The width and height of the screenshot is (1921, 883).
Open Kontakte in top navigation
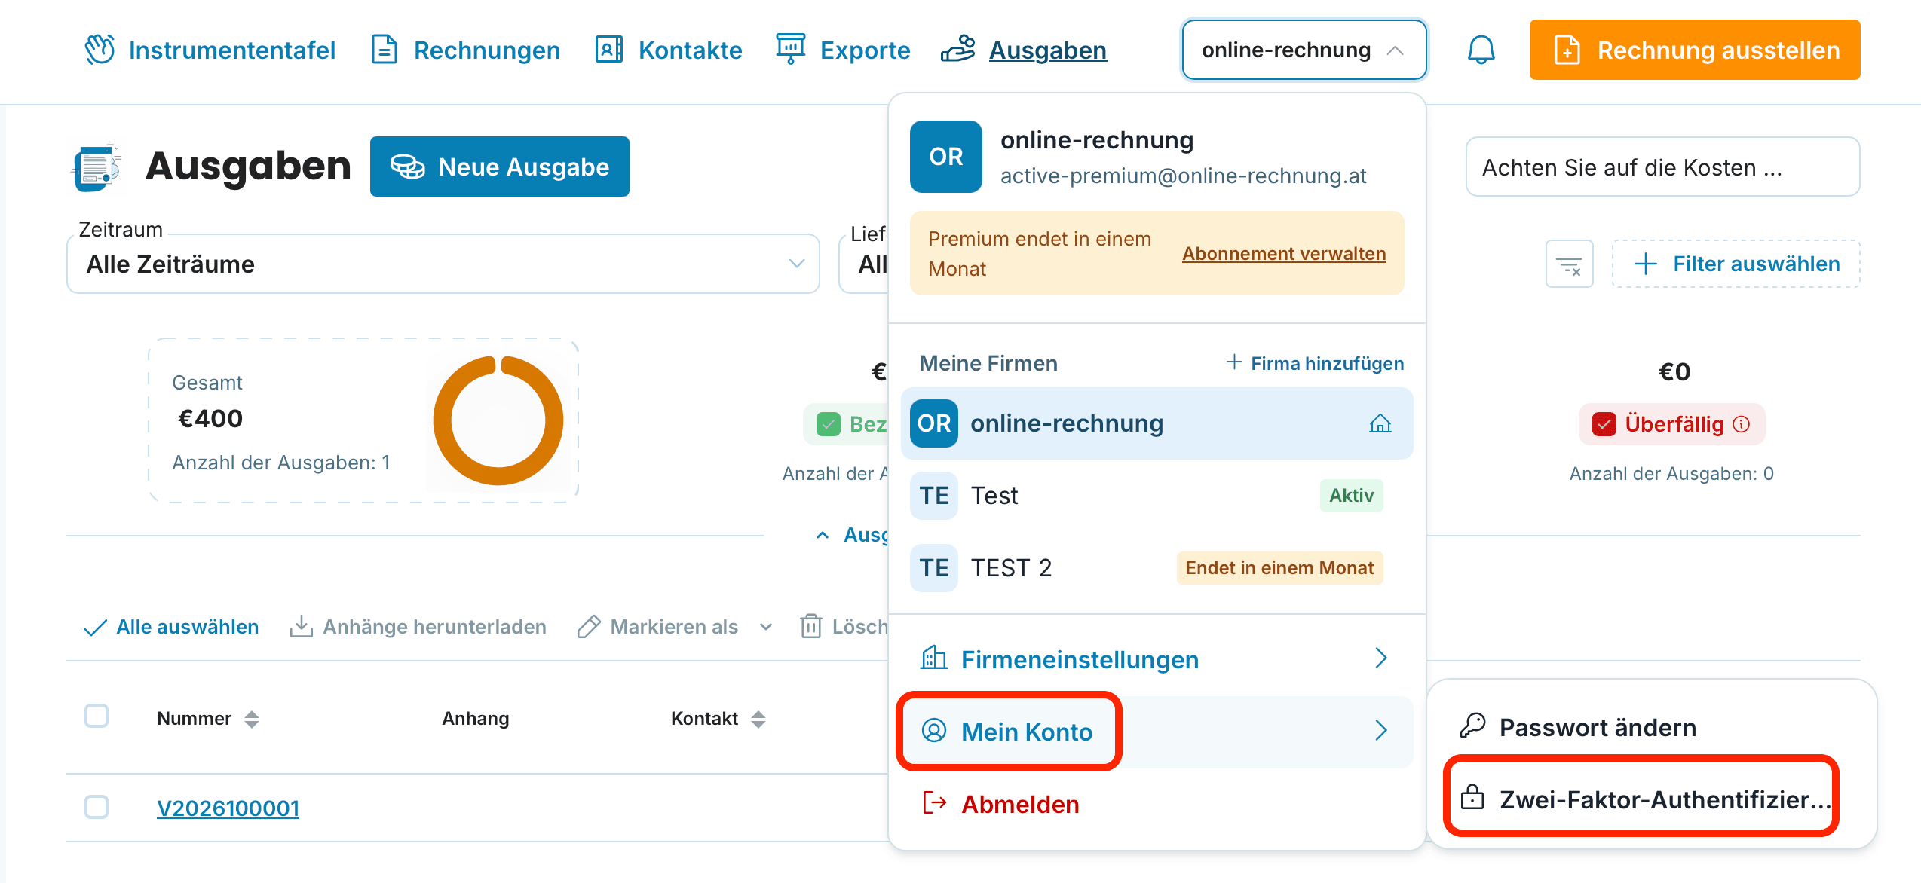669,50
